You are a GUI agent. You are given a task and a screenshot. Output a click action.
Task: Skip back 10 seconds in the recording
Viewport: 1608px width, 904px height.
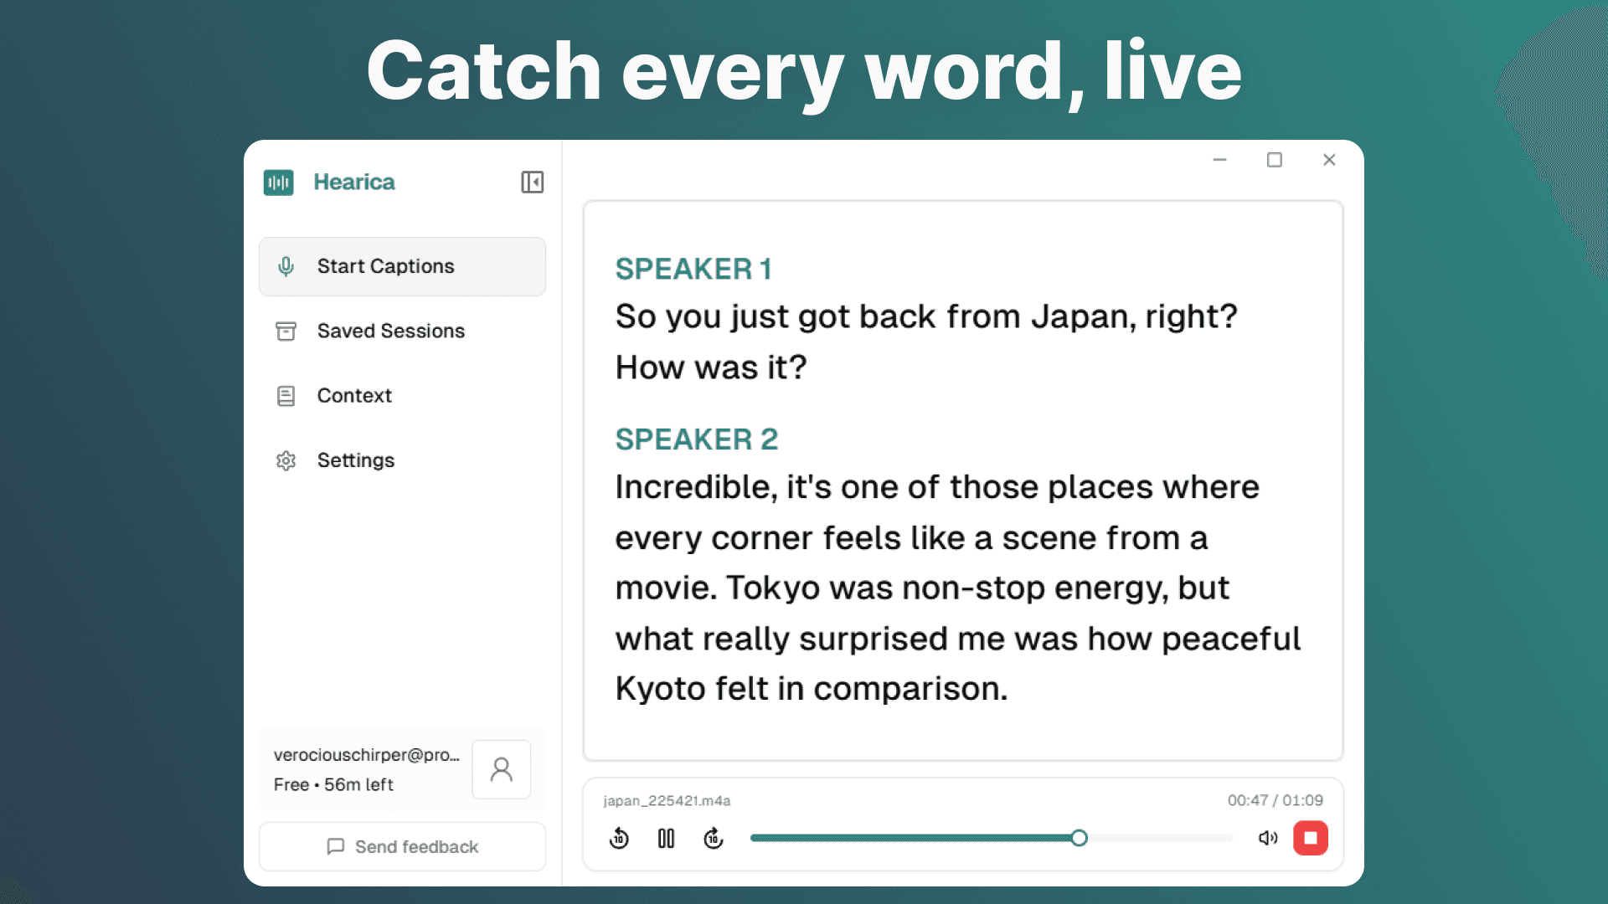click(619, 838)
